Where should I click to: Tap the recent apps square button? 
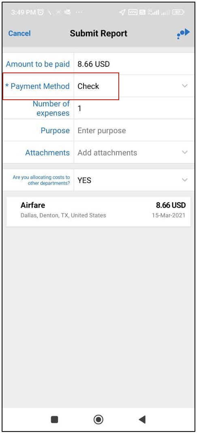pos(55,420)
